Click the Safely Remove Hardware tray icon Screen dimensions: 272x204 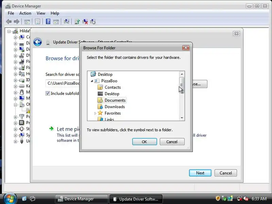(224, 199)
